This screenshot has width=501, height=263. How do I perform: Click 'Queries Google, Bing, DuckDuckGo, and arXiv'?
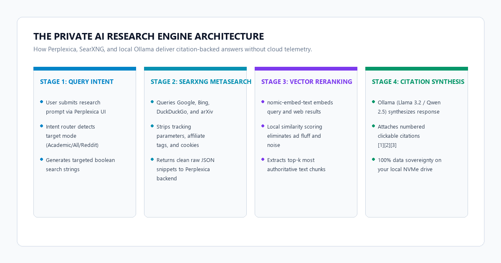tap(185, 107)
